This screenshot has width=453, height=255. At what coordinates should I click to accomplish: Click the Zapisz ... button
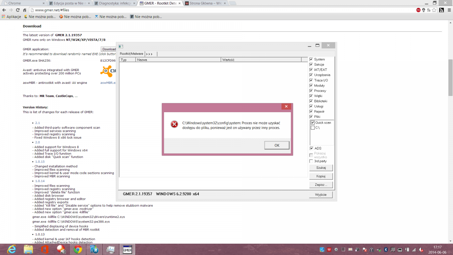pos(321,185)
